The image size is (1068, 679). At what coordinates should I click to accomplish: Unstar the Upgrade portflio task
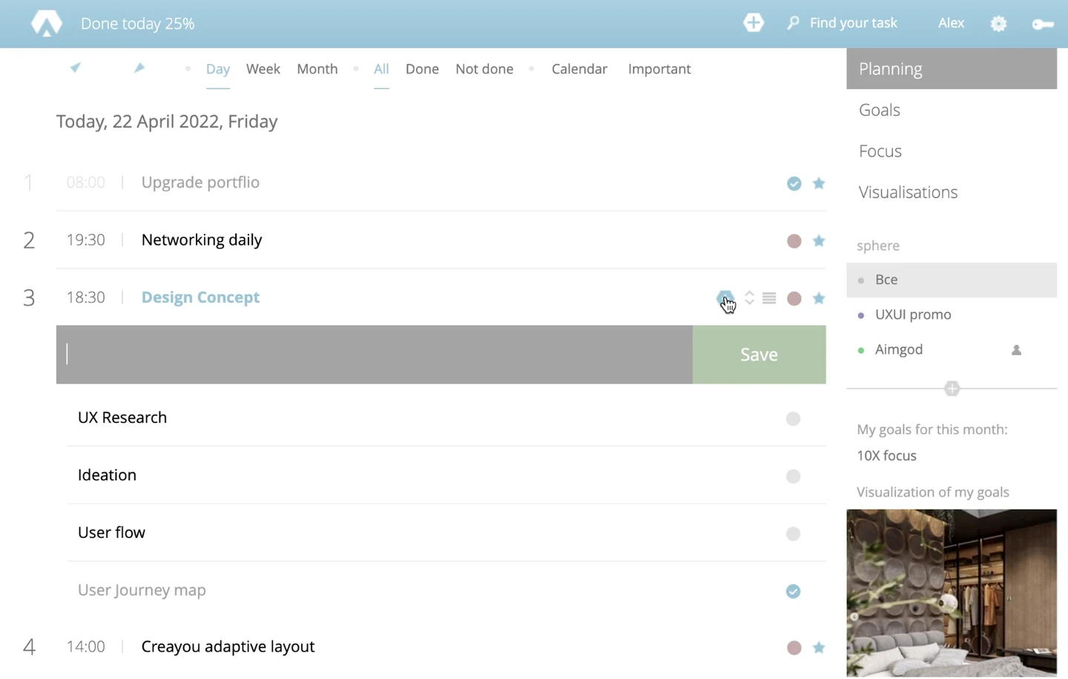point(819,183)
